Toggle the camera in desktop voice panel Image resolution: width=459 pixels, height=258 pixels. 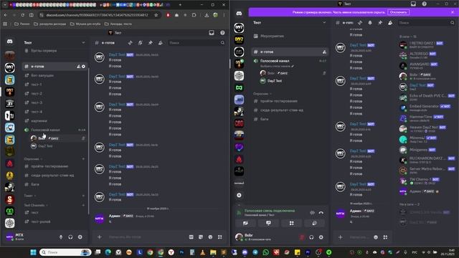[x=245, y=223]
